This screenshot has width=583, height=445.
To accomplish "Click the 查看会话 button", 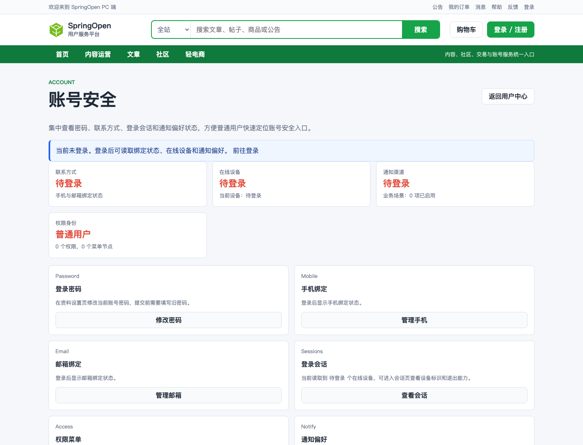I will (x=414, y=395).
